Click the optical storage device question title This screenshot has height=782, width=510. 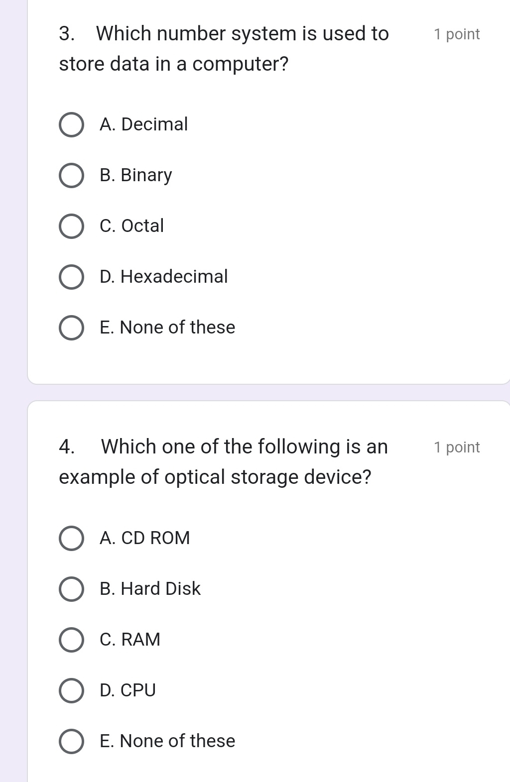click(223, 462)
